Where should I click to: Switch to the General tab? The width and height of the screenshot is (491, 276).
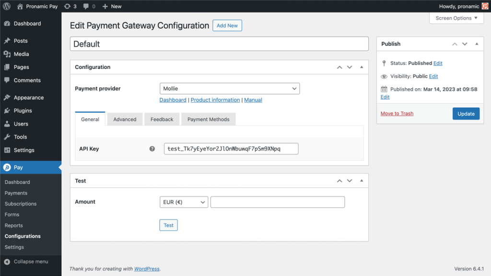pos(90,119)
